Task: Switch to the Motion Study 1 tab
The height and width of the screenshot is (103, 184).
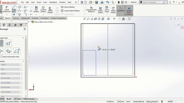Action: [x=29, y=99]
